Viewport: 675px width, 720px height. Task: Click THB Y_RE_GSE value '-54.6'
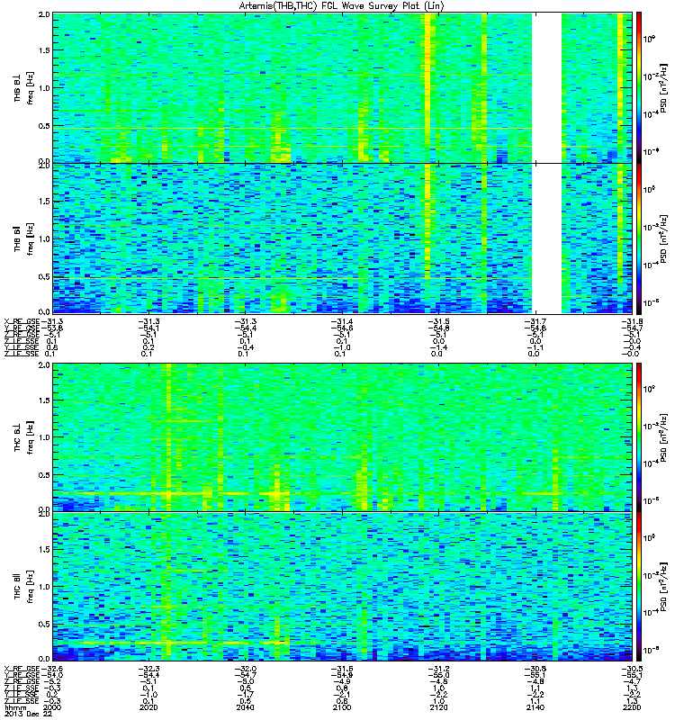coord(342,328)
